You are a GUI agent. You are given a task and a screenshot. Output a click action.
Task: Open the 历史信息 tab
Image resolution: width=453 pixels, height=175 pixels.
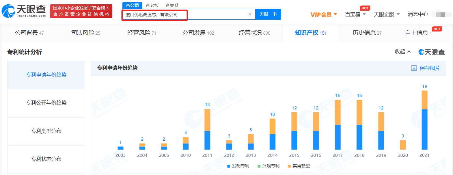coord(367,33)
